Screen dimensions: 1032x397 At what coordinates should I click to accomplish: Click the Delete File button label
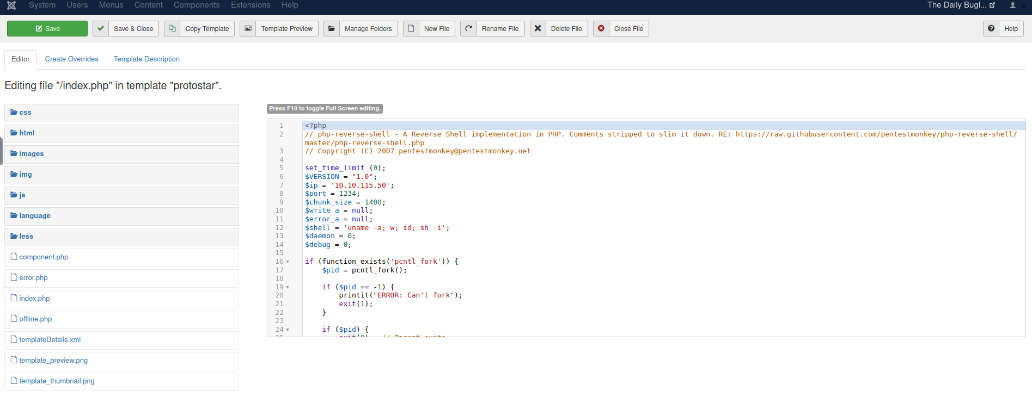click(x=566, y=29)
